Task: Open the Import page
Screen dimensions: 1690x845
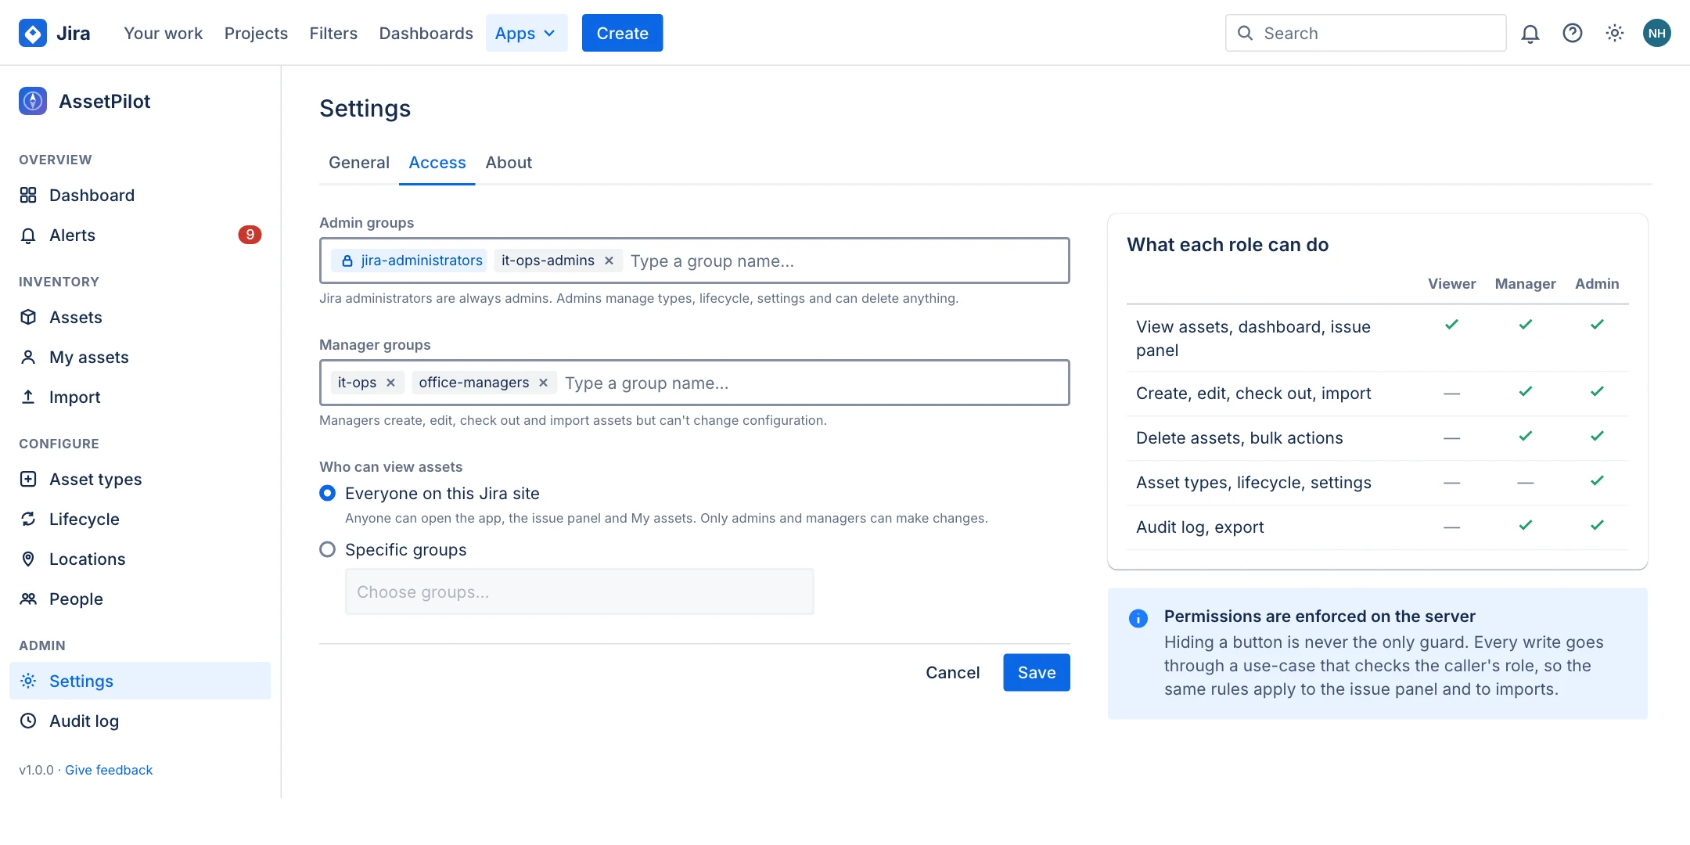Action: tap(140, 397)
